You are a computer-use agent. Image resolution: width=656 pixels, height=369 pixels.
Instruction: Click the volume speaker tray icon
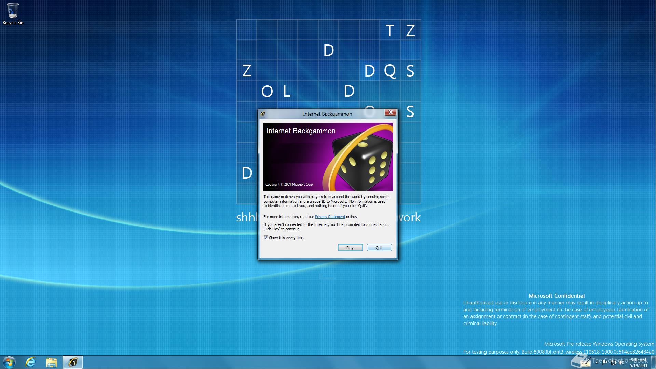[x=621, y=363]
